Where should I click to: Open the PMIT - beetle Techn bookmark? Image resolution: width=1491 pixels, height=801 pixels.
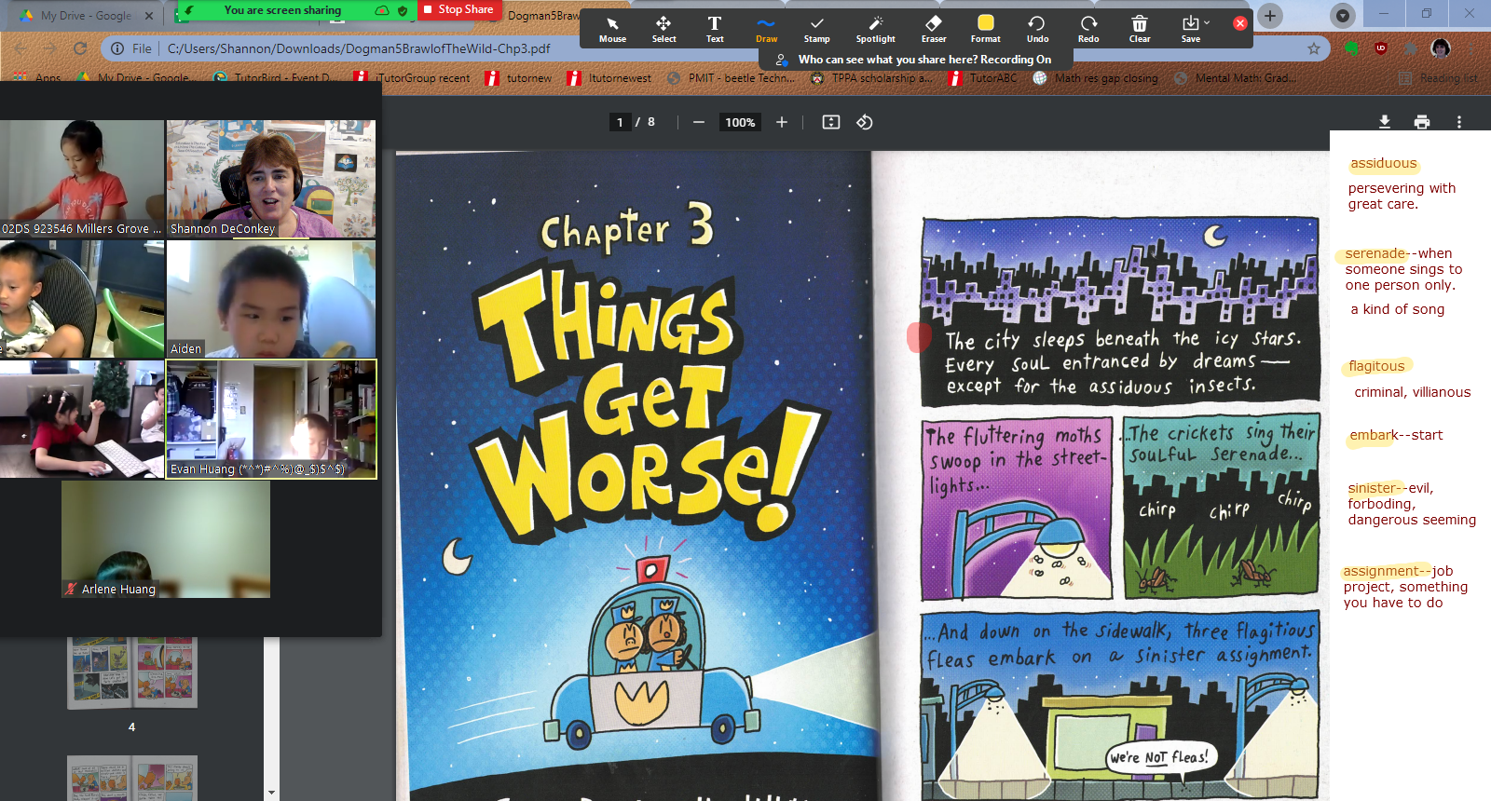tap(732, 78)
